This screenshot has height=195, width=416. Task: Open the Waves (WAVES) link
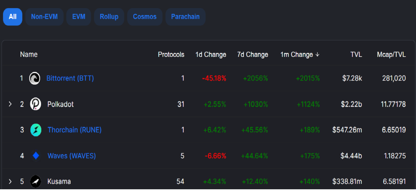coord(72,156)
